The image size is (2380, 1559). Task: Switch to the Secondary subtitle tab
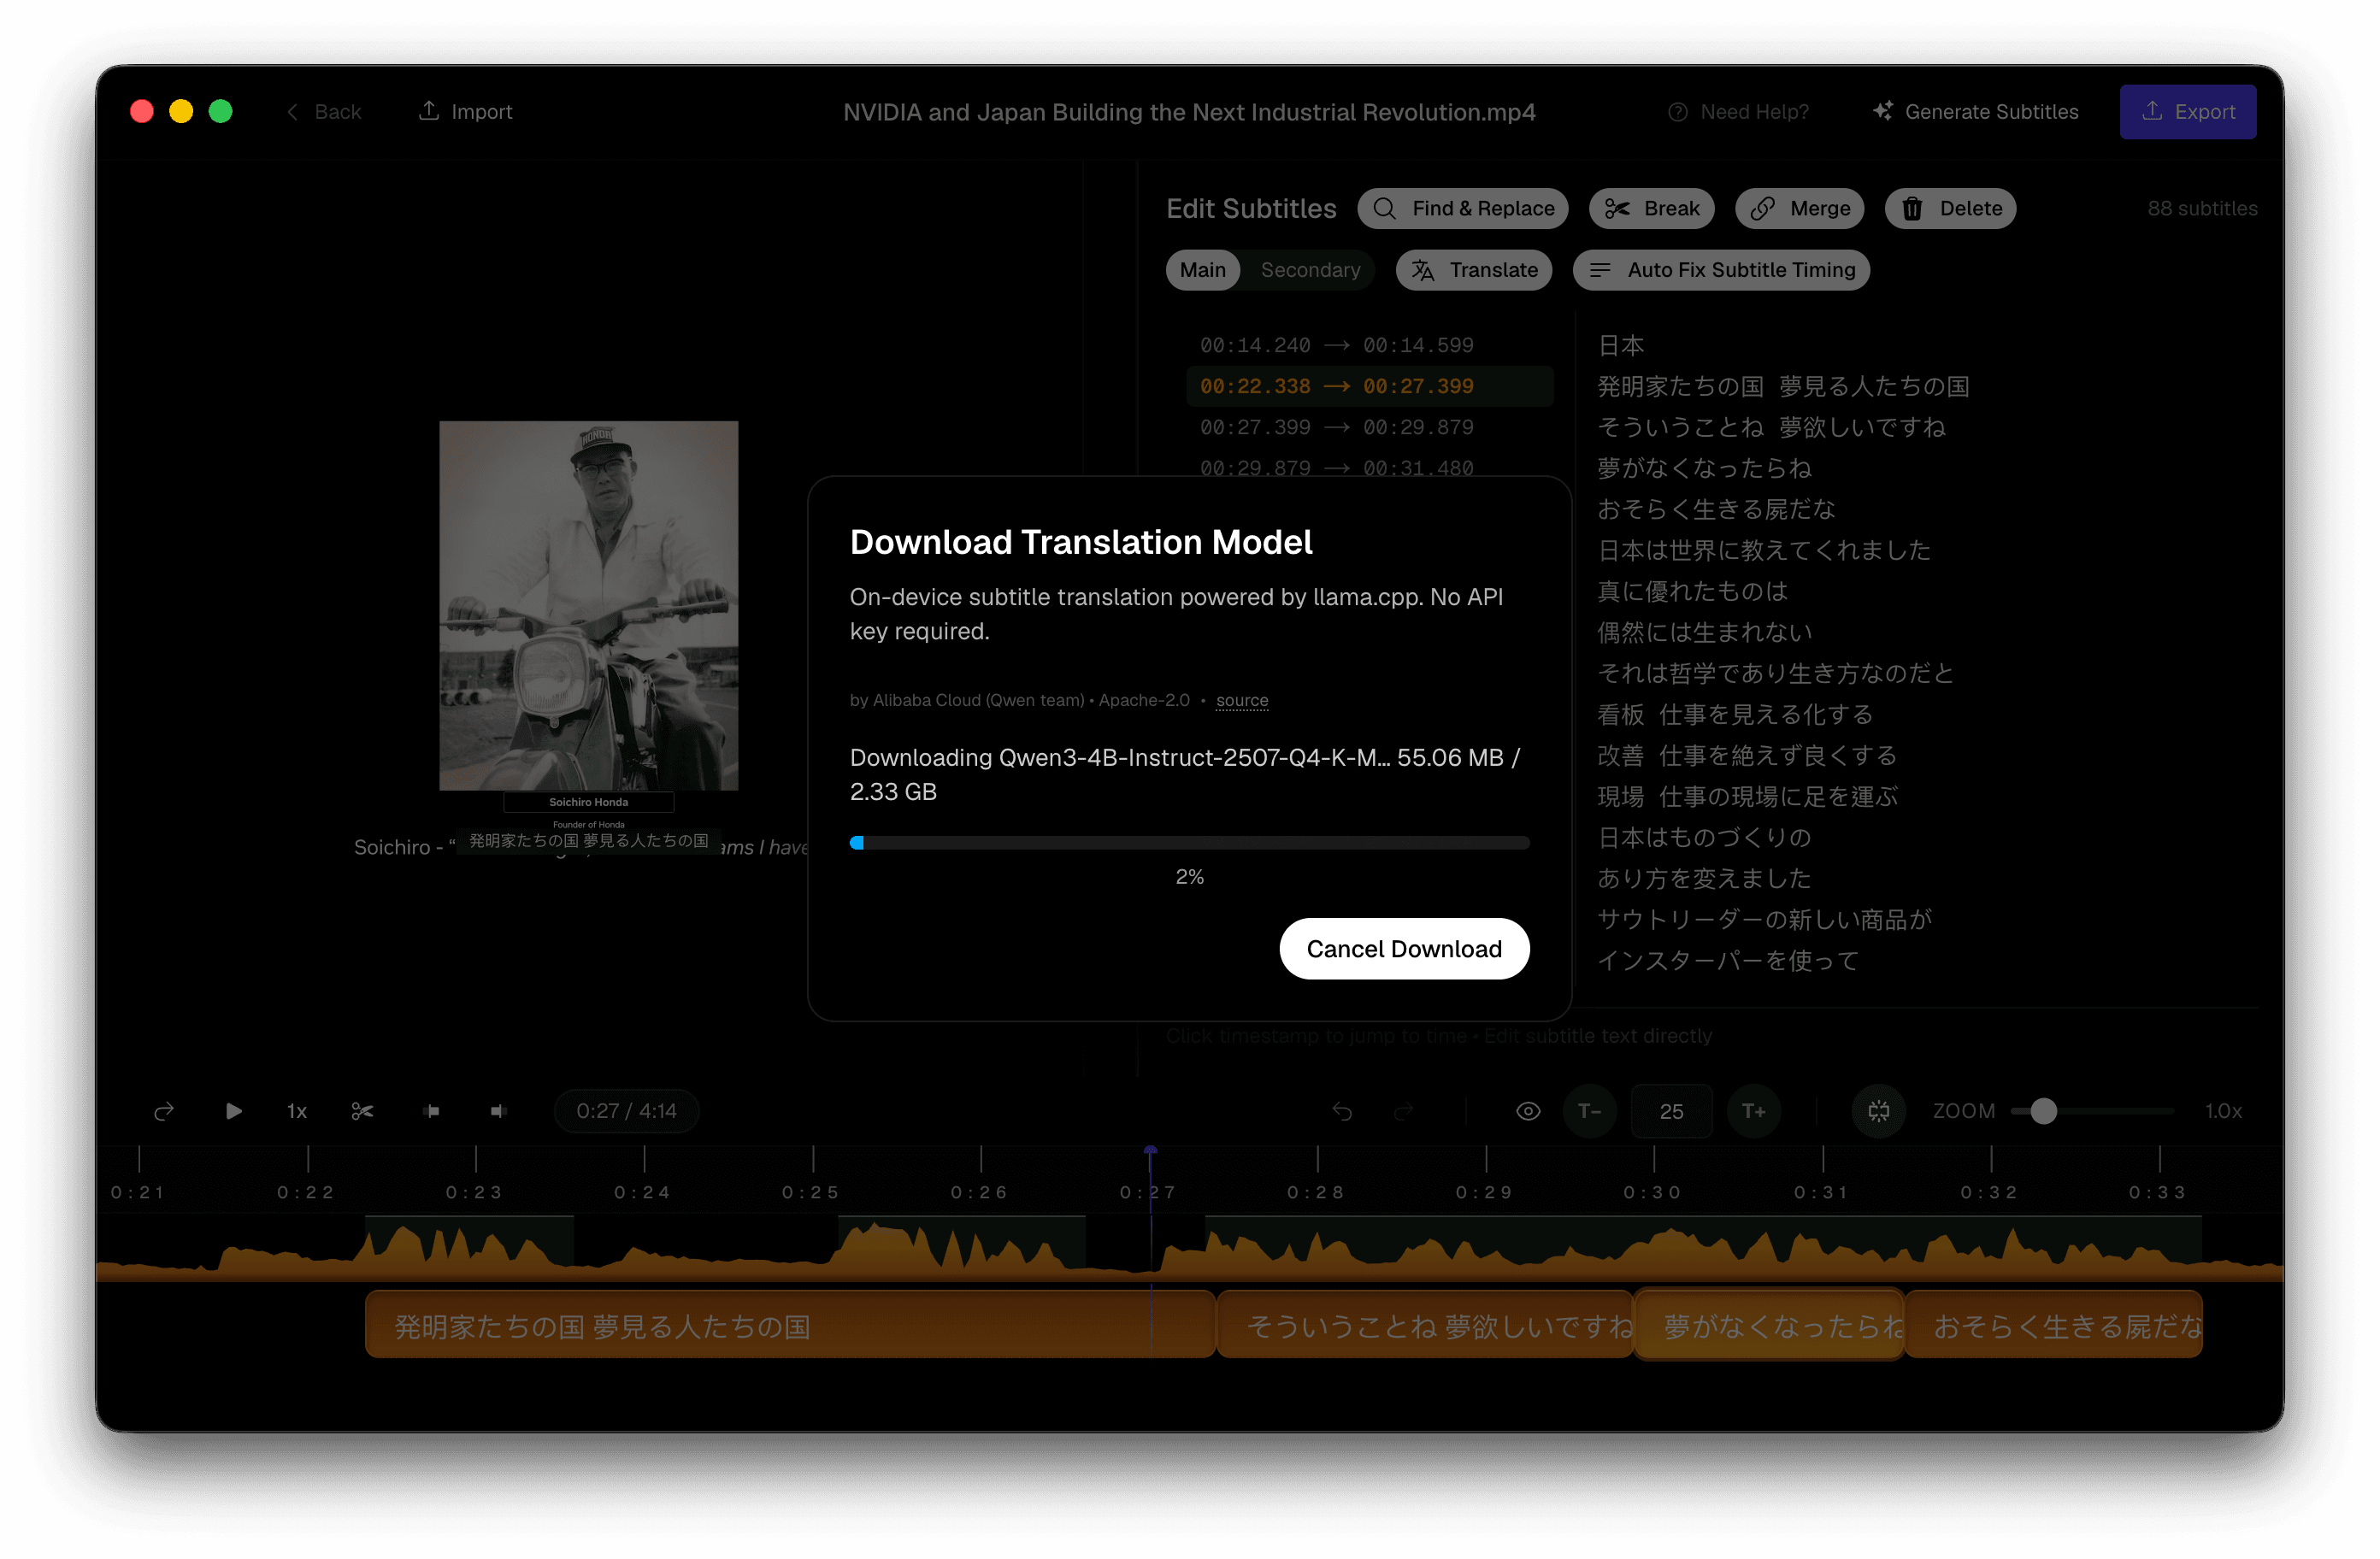pos(1310,270)
